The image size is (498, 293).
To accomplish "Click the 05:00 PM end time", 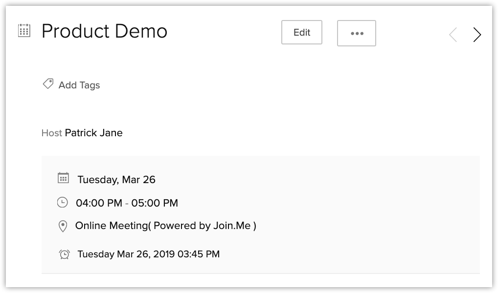I will tap(155, 203).
